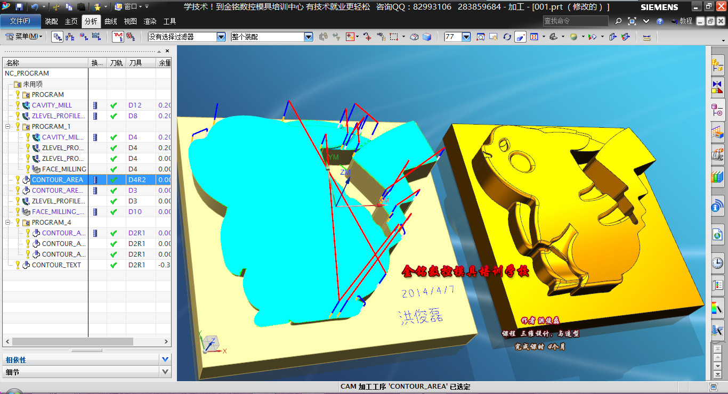Click the Fit view icon beside scale box

(480, 37)
